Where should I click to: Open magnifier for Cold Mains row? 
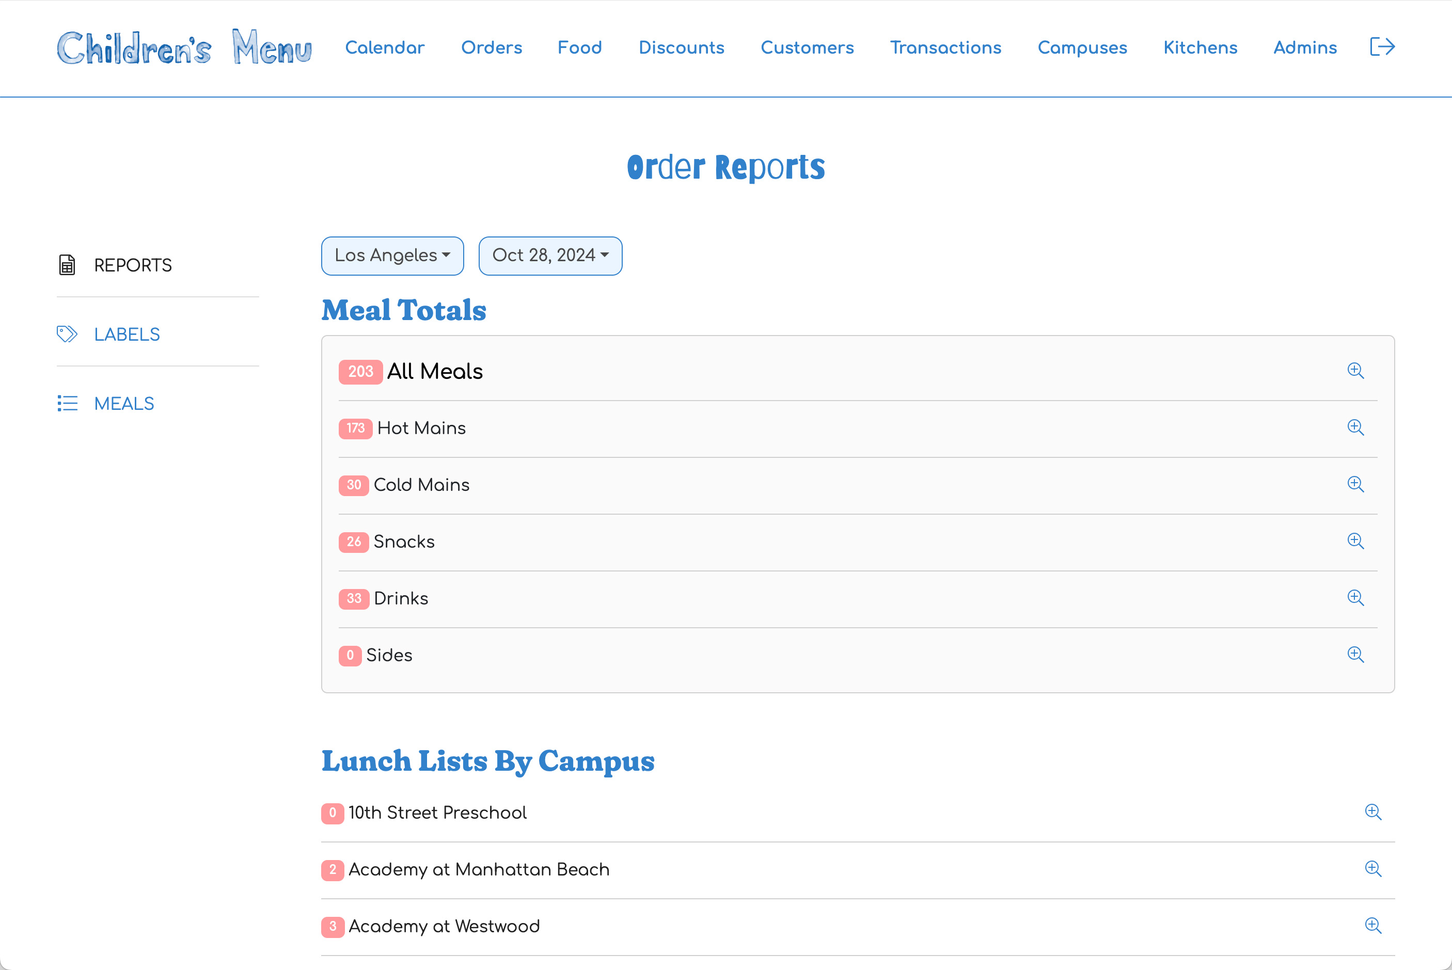1355,484
